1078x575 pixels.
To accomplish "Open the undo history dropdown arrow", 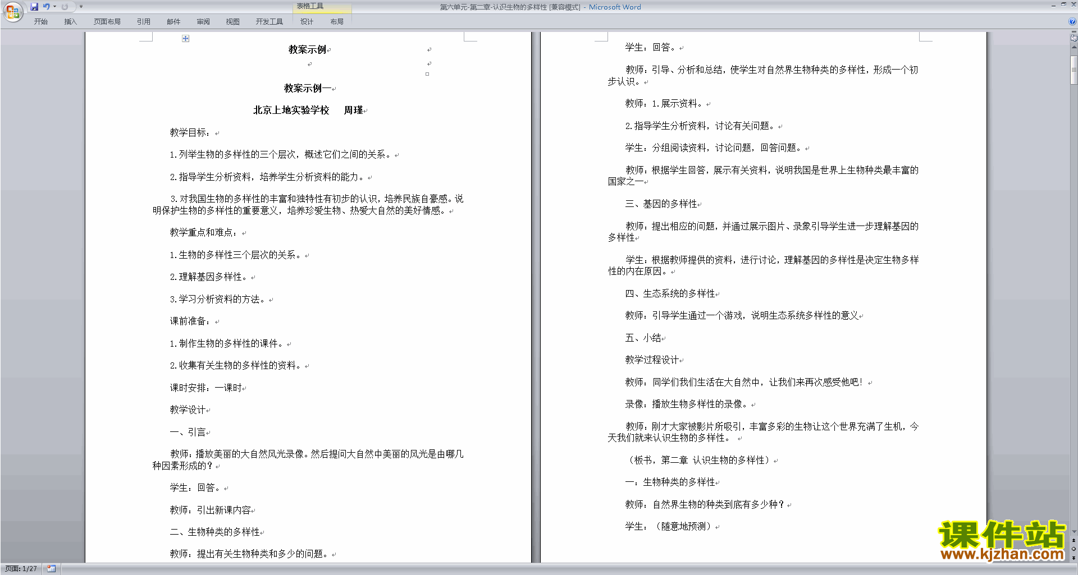I will click(54, 7).
